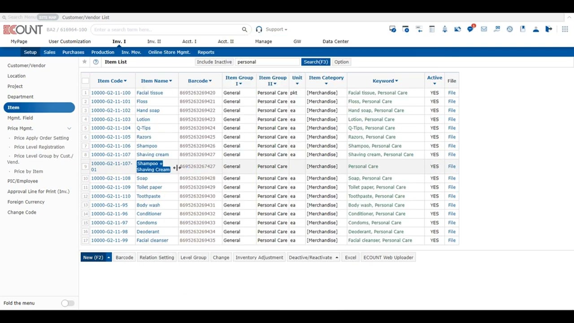Open the Shampoo + Shaving Cream item name

(153, 166)
